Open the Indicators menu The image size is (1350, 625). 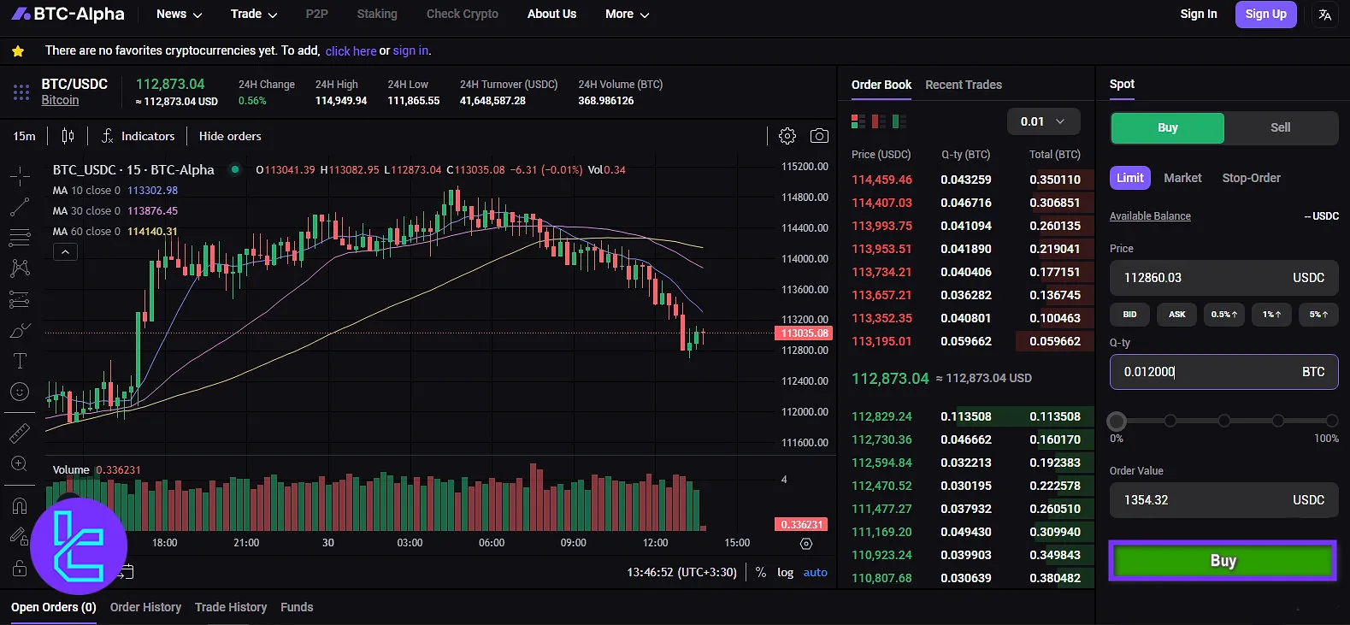point(139,136)
